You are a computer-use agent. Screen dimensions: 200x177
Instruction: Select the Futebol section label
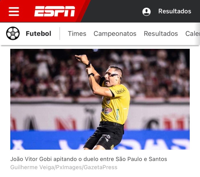[38, 33]
